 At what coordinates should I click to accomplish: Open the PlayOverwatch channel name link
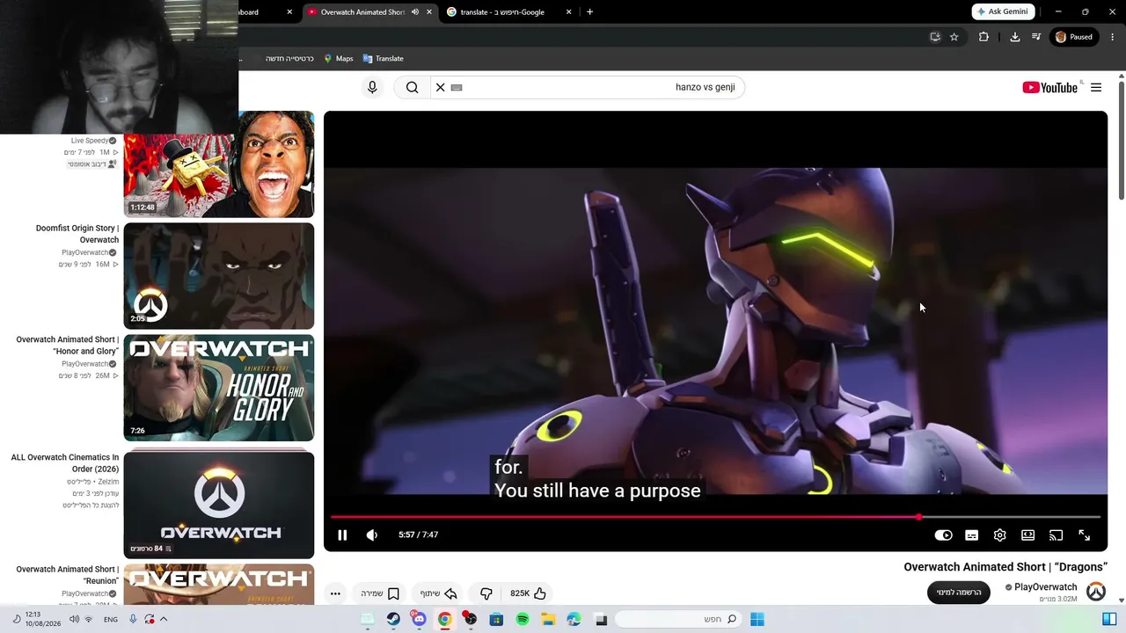coord(1045,587)
